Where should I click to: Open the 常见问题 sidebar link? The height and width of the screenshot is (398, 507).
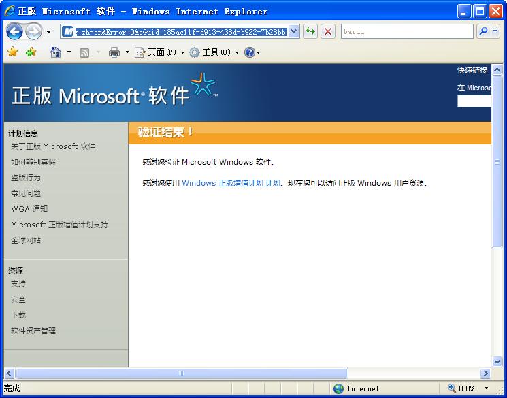26,193
